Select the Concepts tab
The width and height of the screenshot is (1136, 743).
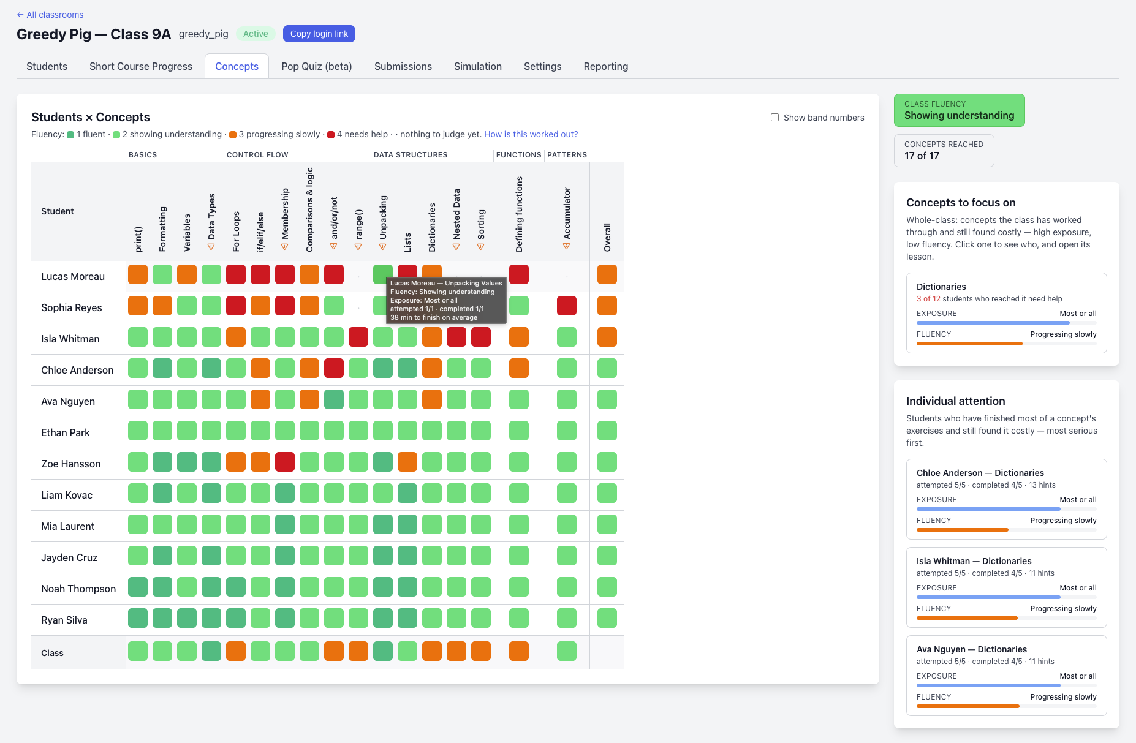[x=237, y=66]
